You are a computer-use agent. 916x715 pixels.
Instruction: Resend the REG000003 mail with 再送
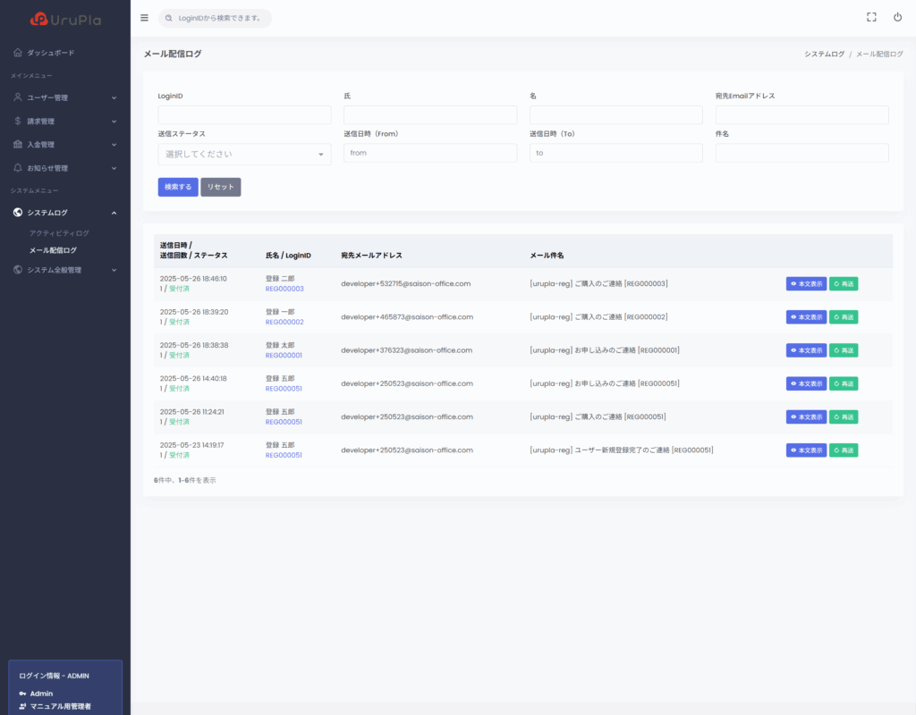[843, 283]
